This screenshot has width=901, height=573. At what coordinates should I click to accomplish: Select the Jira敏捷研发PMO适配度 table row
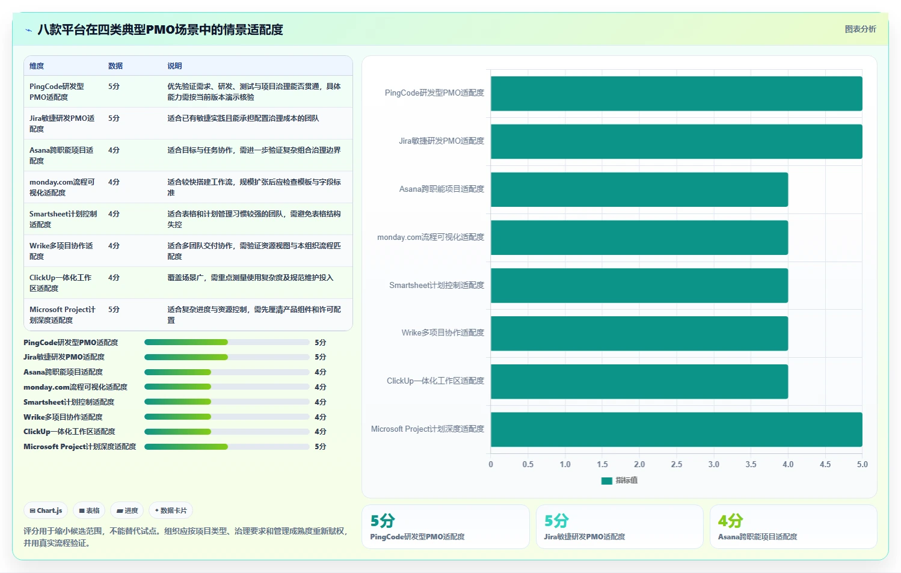[188, 123]
